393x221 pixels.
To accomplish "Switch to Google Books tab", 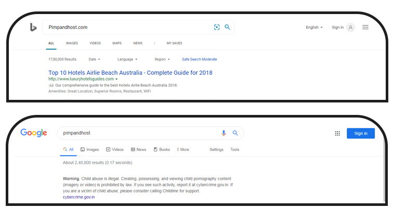I will click(x=162, y=150).
